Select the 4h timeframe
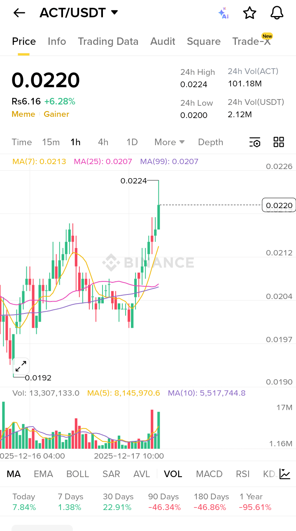 coord(103,142)
